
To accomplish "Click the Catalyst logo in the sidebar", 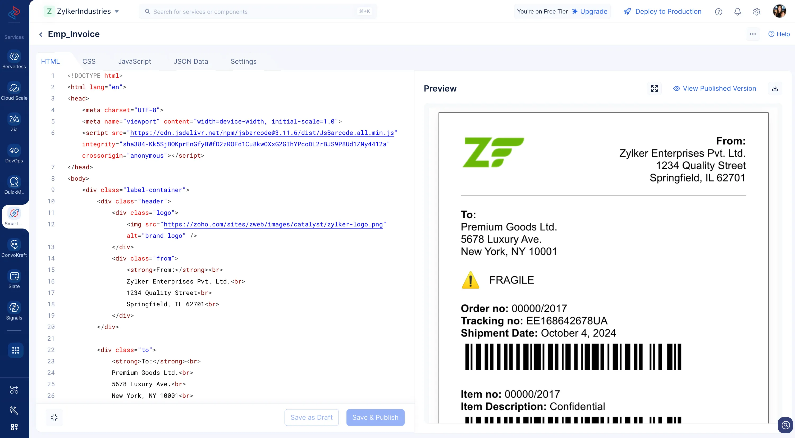I will point(14,13).
